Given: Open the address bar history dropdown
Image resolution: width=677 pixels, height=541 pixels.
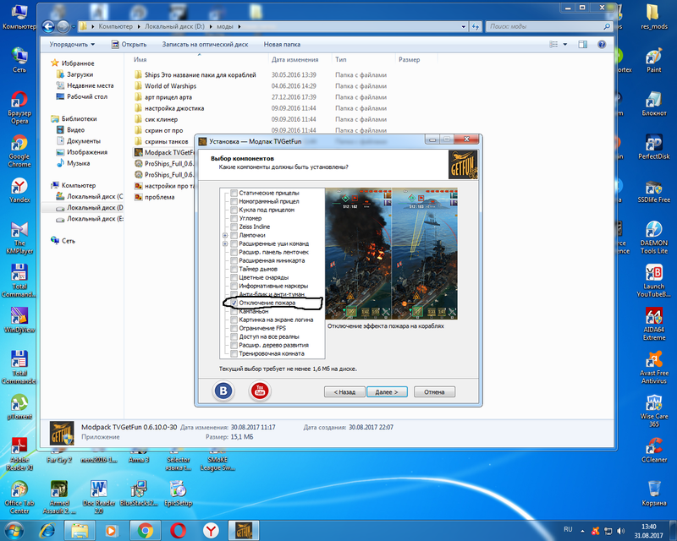Looking at the screenshot, I should [463, 27].
